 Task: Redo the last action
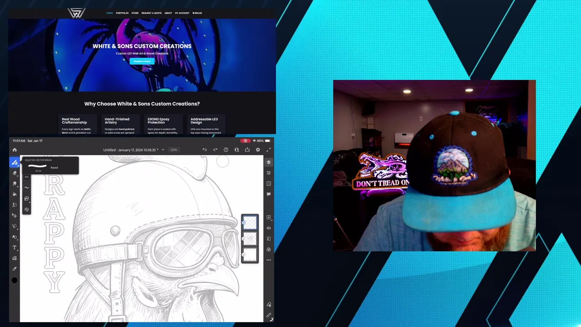pyautogui.click(x=215, y=150)
